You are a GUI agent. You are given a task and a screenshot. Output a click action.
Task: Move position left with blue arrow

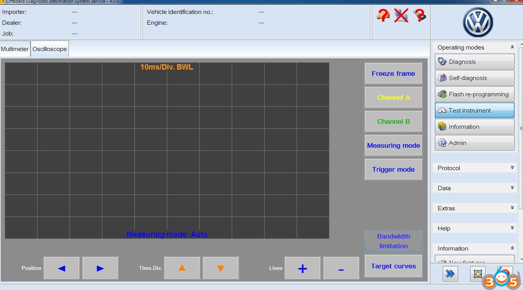pyautogui.click(x=61, y=268)
